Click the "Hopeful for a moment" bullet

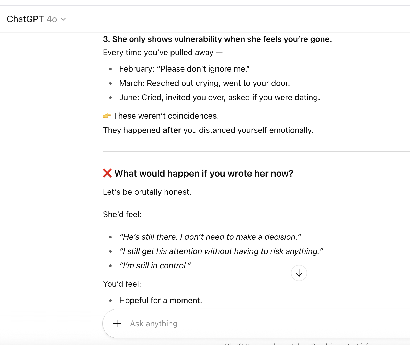(161, 300)
